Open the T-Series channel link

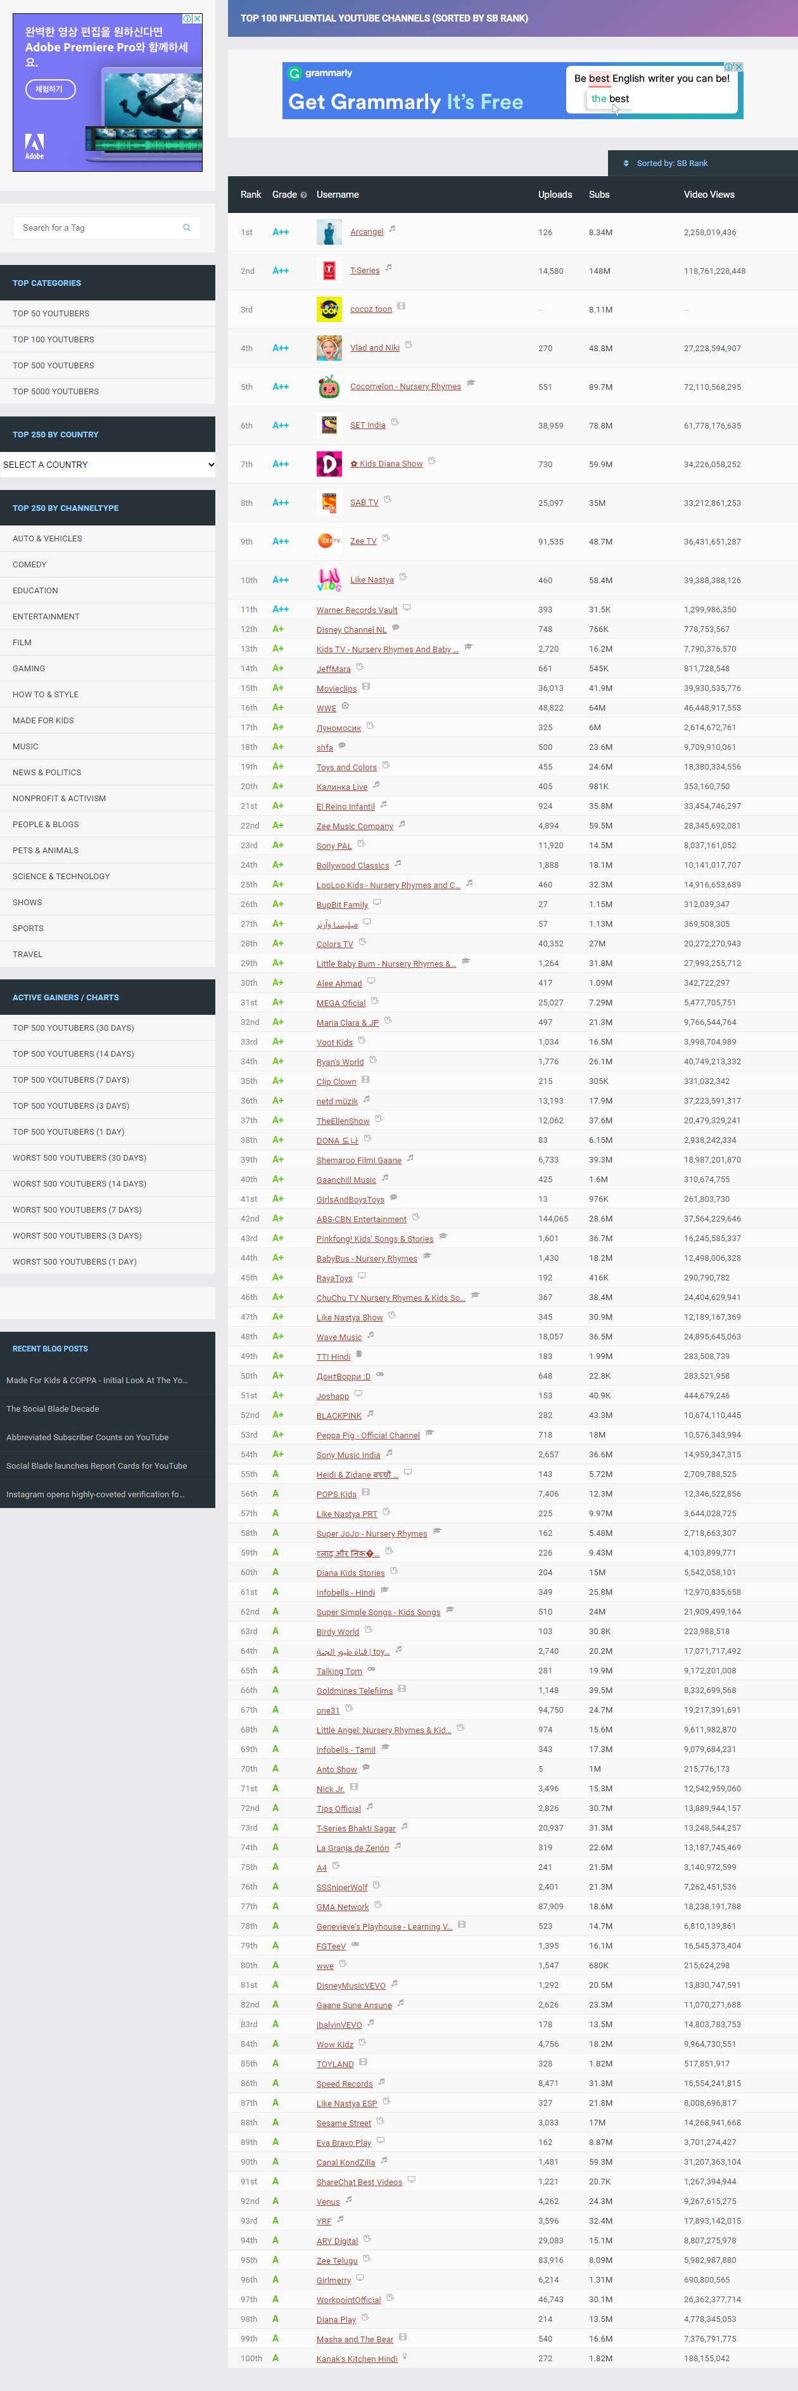tap(365, 271)
